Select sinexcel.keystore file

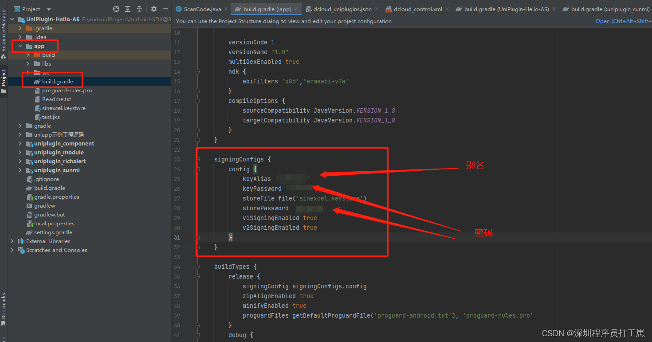(64, 108)
